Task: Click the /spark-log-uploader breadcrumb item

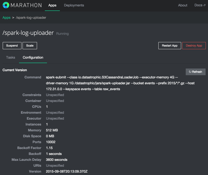Action: pyautogui.click(x=31, y=18)
